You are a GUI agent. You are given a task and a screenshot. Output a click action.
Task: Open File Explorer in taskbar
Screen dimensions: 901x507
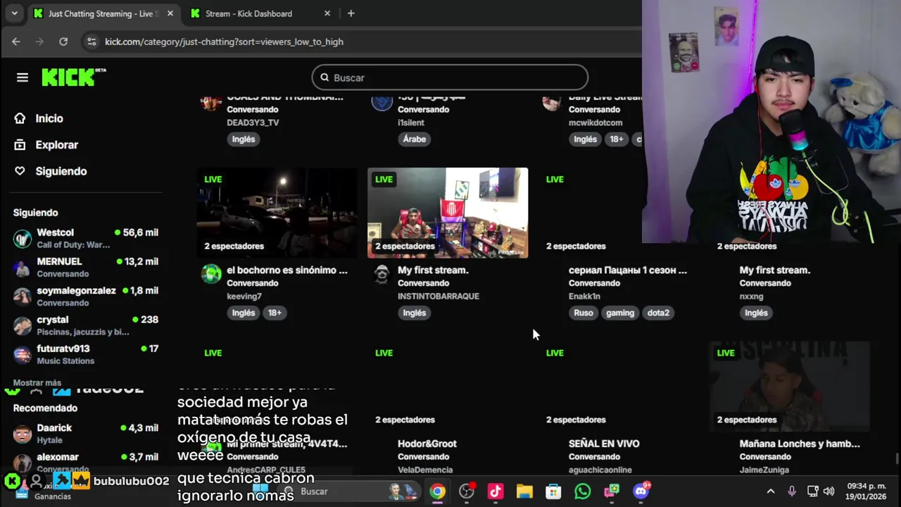click(524, 492)
